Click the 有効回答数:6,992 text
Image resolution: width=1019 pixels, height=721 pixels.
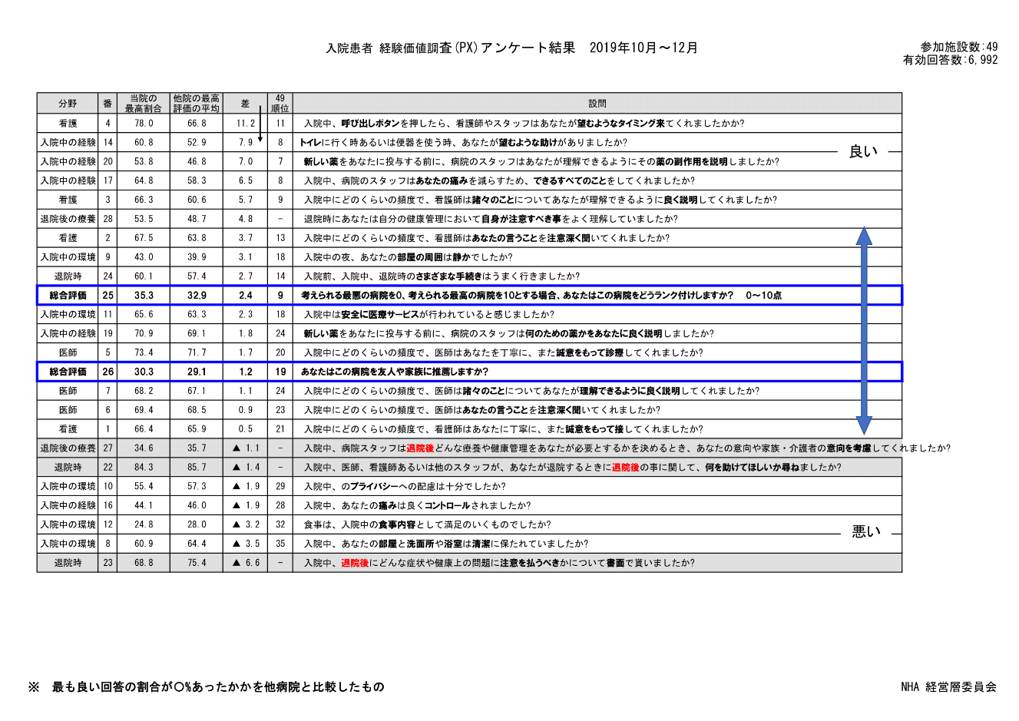[951, 60]
